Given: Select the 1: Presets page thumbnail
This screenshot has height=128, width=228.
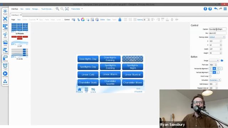Looking at the screenshot, I should (x=20, y=28).
